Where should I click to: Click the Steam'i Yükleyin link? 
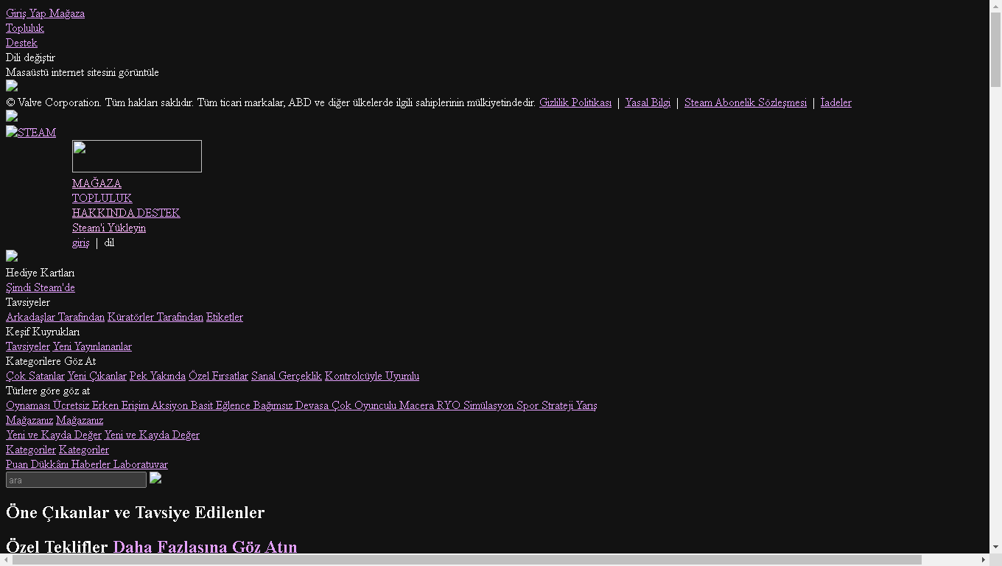click(x=109, y=228)
